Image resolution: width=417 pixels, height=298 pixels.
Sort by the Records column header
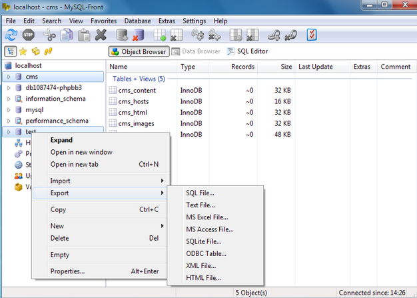click(233, 67)
